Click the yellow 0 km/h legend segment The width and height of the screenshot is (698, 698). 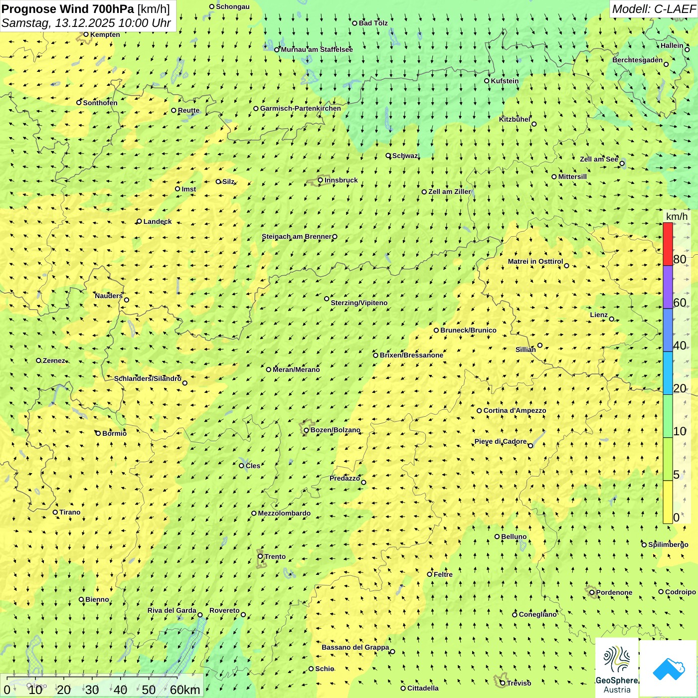tap(668, 502)
